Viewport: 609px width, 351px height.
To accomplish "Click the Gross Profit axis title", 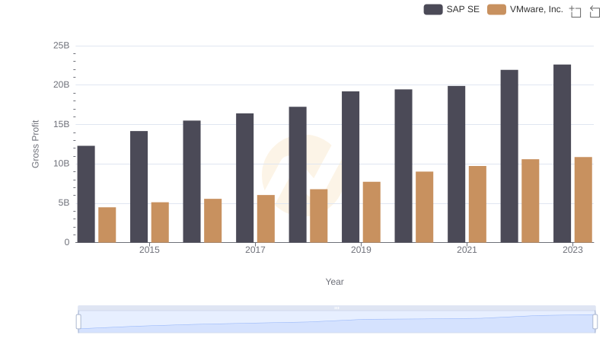I will pyautogui.click(x=35, y=144).
